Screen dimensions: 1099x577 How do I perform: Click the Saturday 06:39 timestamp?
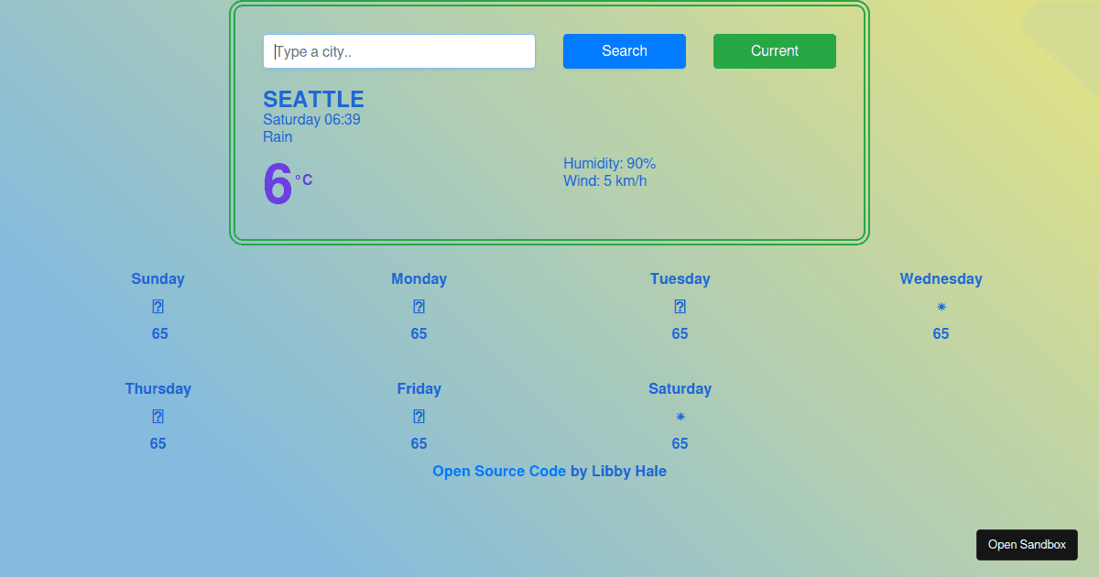click(311, 119)
